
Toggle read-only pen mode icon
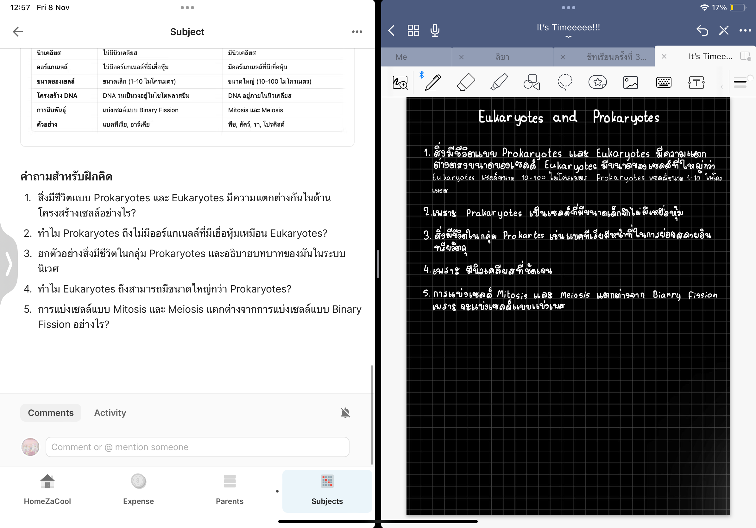[723, 31]
